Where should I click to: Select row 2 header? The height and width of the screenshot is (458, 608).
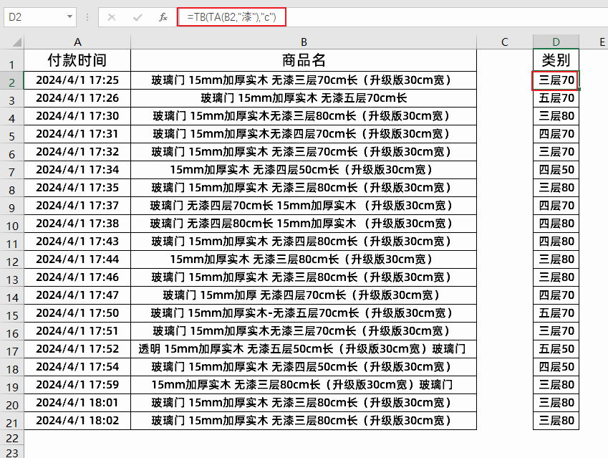12,80
